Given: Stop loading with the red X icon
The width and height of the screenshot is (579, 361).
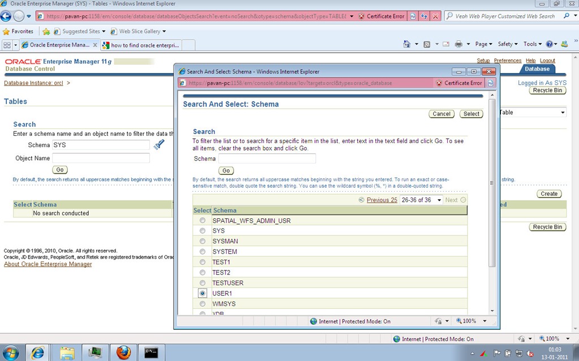Looking at the screenshot, I should (x=435, y=16).
